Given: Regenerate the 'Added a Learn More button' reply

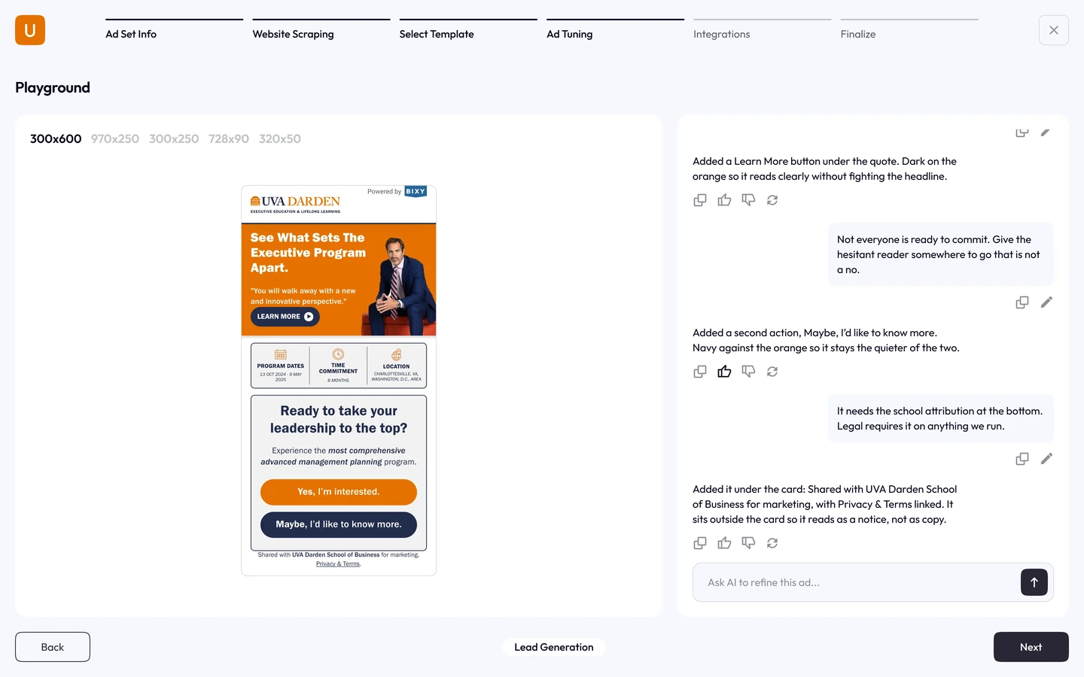Looking at the screenshot, I should 772,200.
